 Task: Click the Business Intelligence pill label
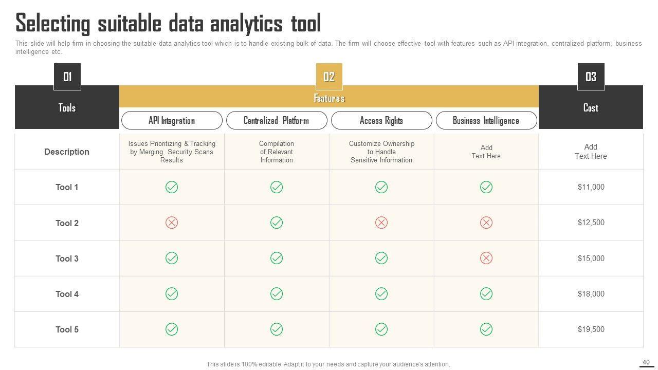pos(486,121)
